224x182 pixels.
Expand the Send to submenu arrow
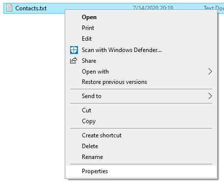tap(210, 96)
